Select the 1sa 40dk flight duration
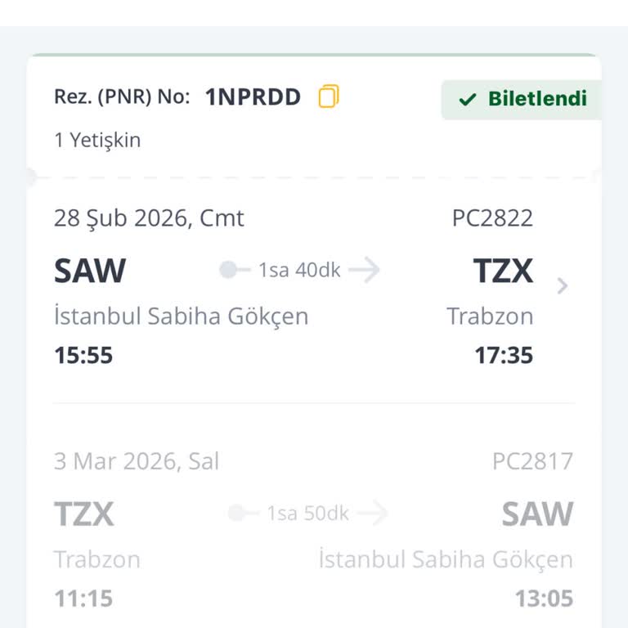The image size is (628, 628). click(x=299, y=271)
